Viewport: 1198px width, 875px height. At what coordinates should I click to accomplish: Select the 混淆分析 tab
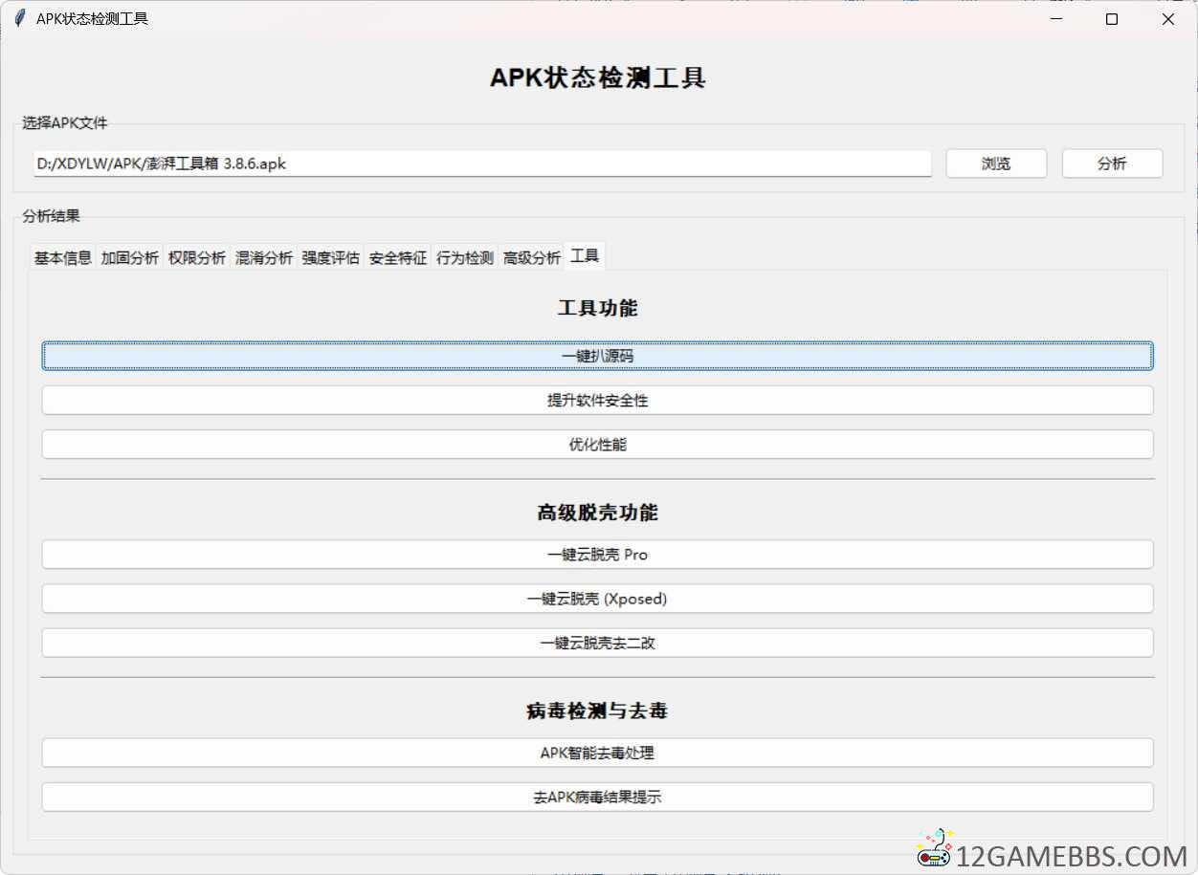click(x=264, y=257)
